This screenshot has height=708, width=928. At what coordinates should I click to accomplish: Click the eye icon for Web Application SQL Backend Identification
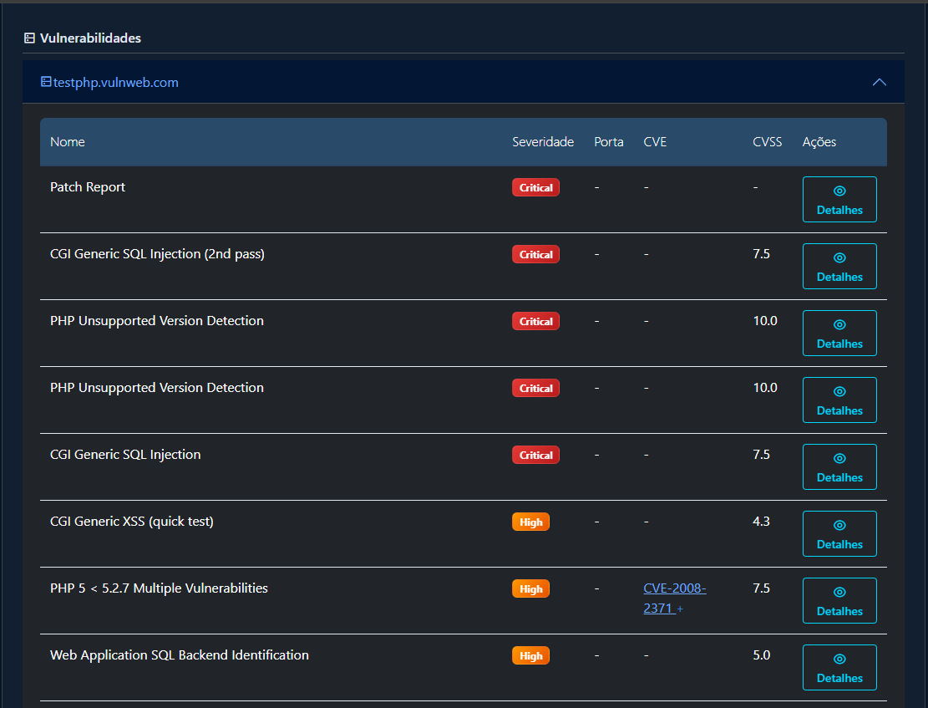point(839,659)
